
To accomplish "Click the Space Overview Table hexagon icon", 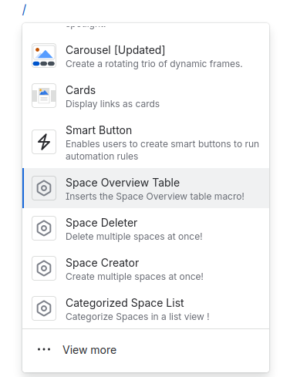I will [x=44, y=188].
